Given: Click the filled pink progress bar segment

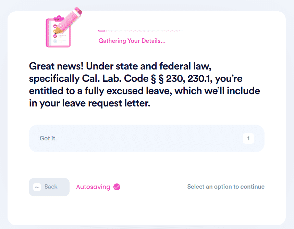Looking at the screenshot, I should coord(102,30).
